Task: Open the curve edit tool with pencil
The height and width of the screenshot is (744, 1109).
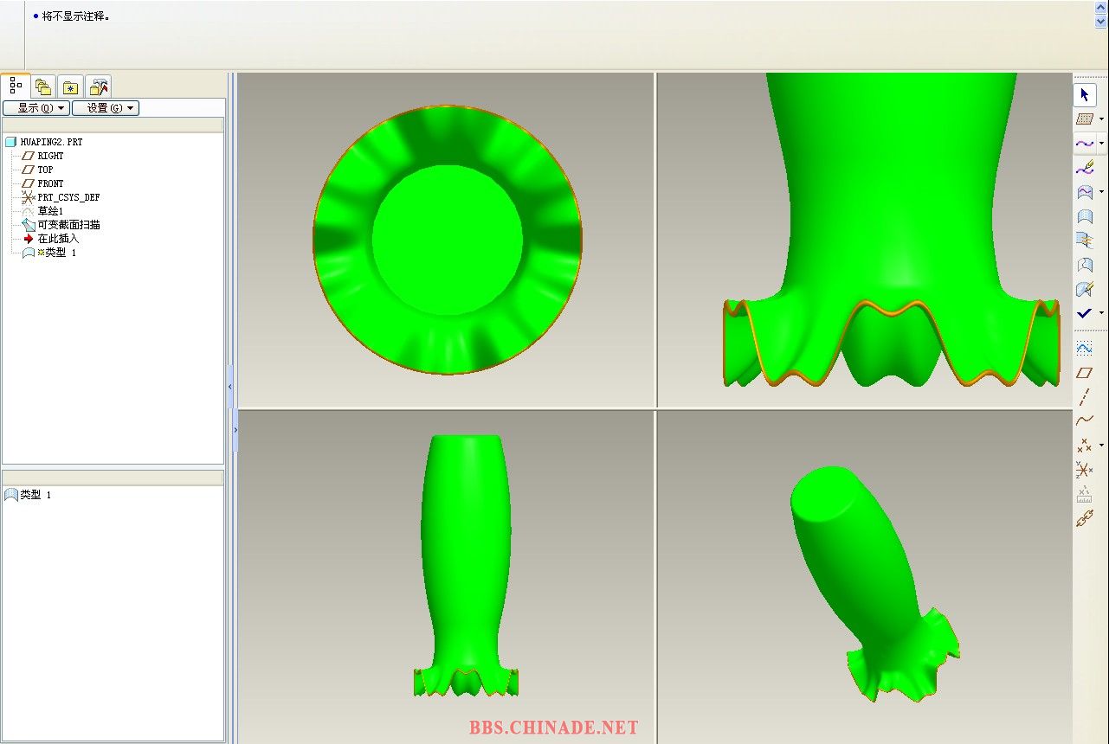Action: click(1084, 167)
